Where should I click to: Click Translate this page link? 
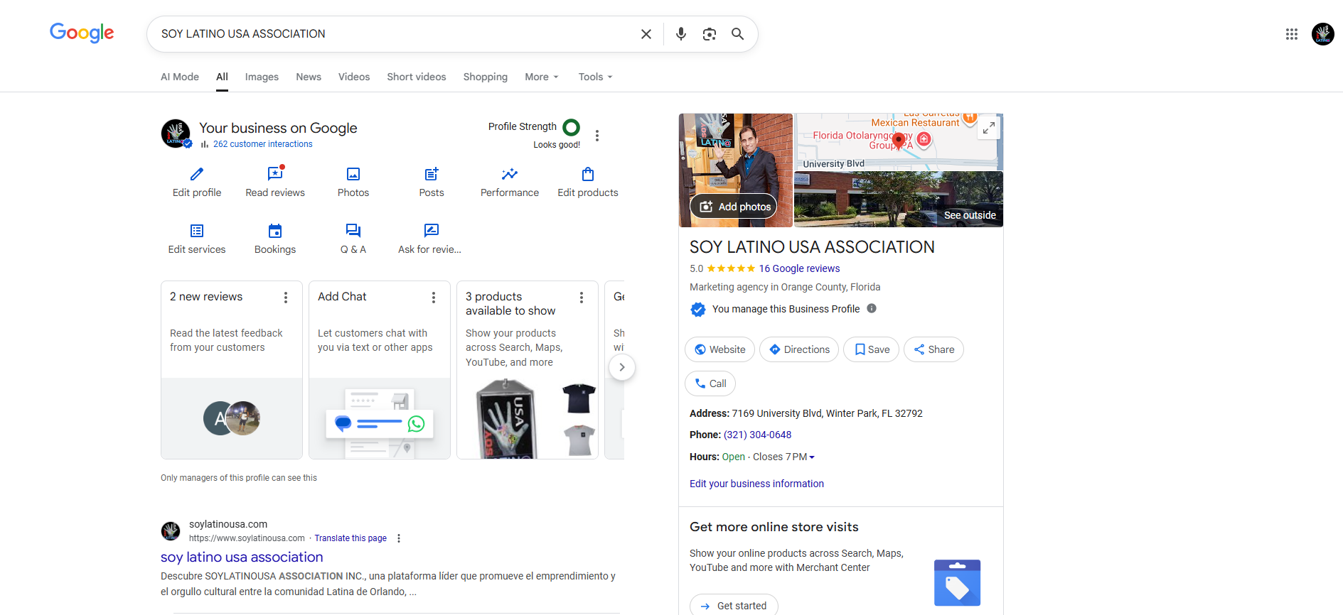pos(351,538)
